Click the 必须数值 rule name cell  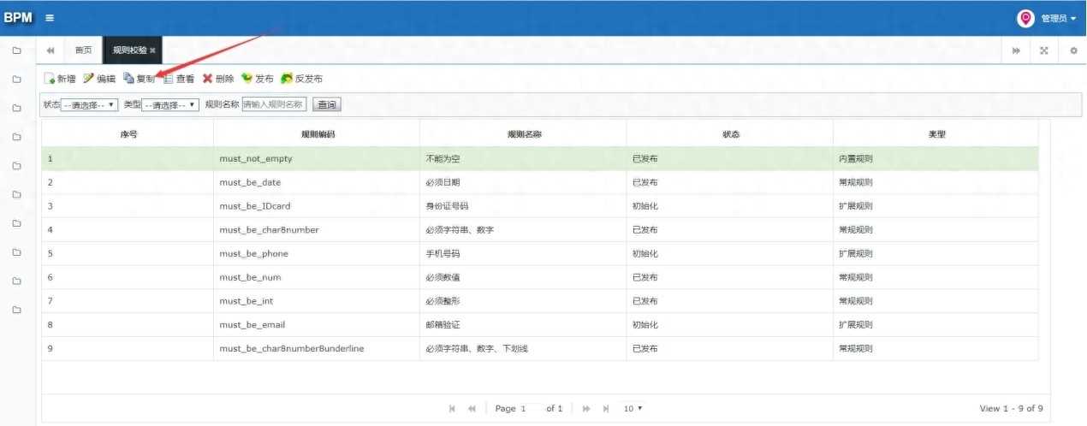tap(524, 277)
